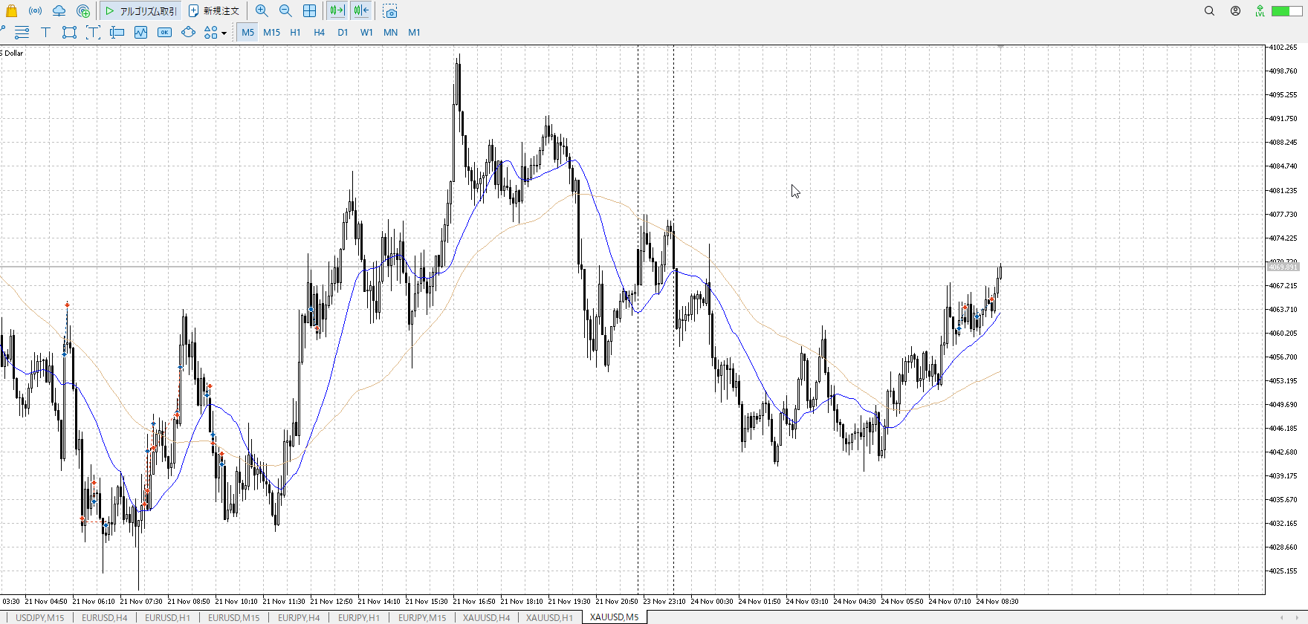Switch to the USDJPY,M15 chart tab
Image resolution: width=1308 pixels, height=624 pixels.
coord(40,617)
